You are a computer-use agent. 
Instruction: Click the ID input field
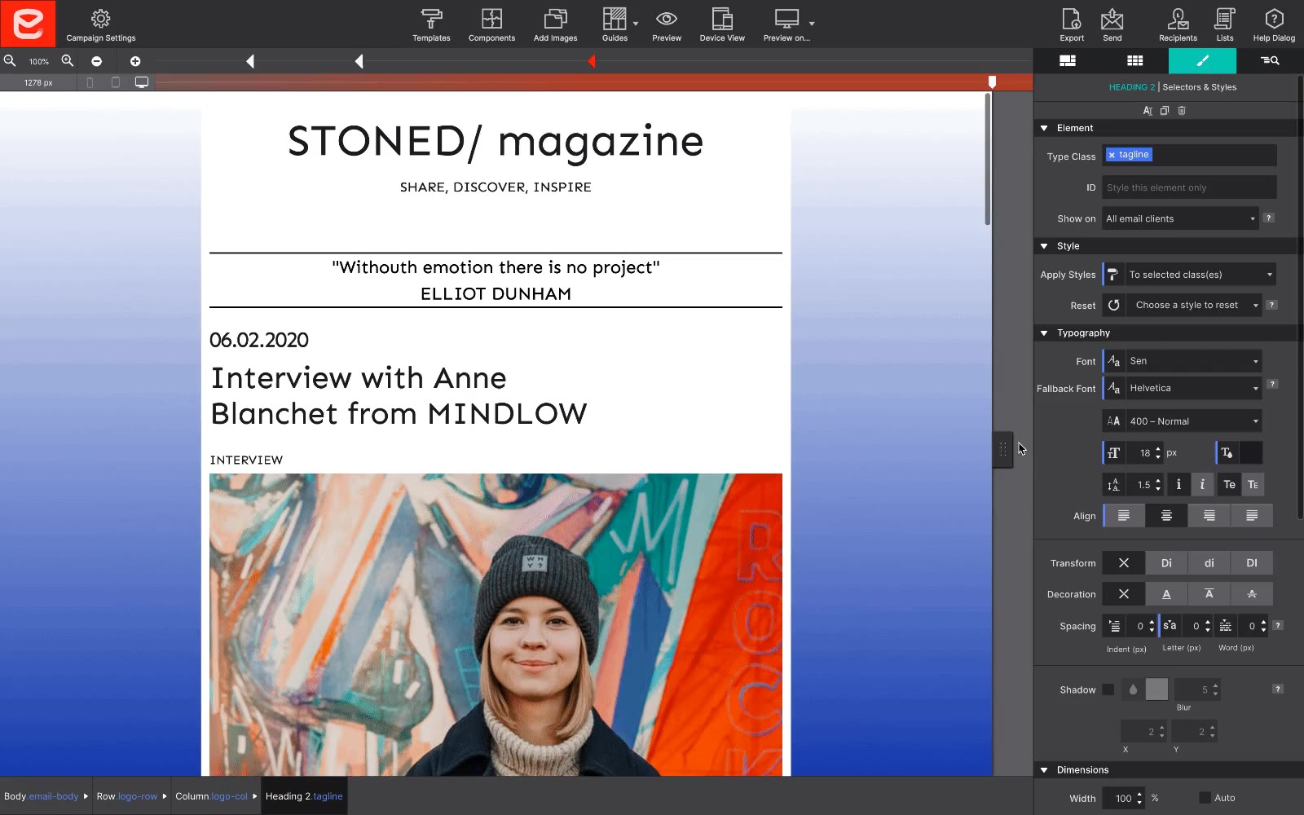1189,187
